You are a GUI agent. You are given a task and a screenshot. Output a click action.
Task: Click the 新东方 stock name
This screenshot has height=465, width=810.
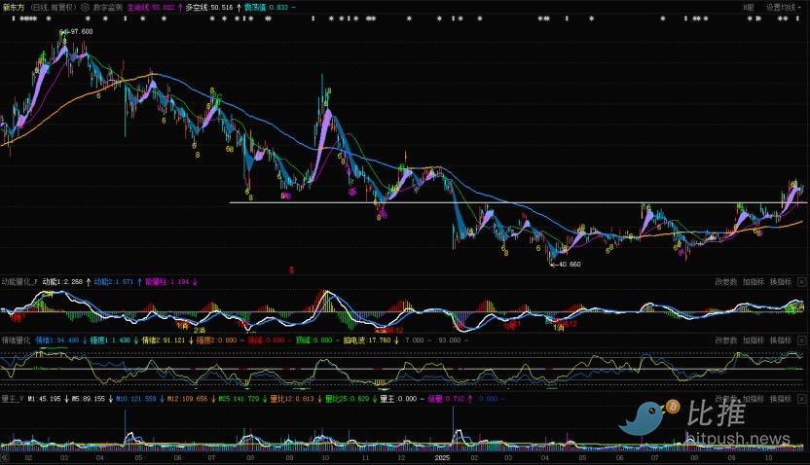(x=14, y=8)
